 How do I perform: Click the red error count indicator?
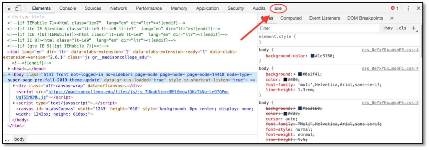coord(395,8)
